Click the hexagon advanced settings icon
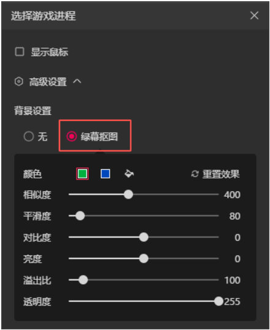 click(19, 81)
